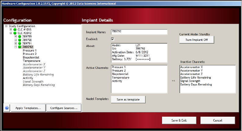Select Accelerometer Z in Inactive Channels list
Screen dimensions: 242x131
point(191,74)
